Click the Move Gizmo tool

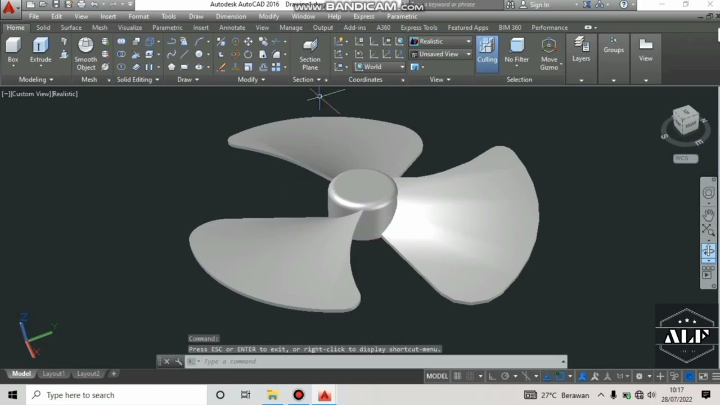click(549, 54)
